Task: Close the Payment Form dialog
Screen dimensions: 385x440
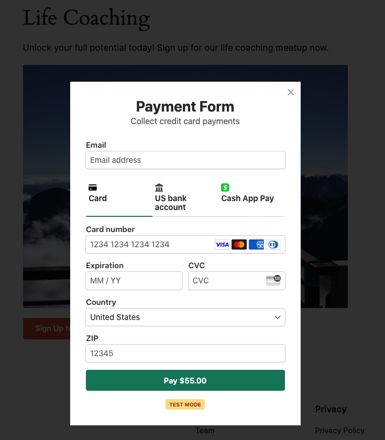Action: pos(291,92)
